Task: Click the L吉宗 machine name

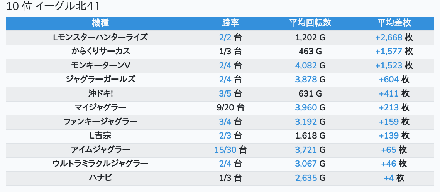Action: 100,136
